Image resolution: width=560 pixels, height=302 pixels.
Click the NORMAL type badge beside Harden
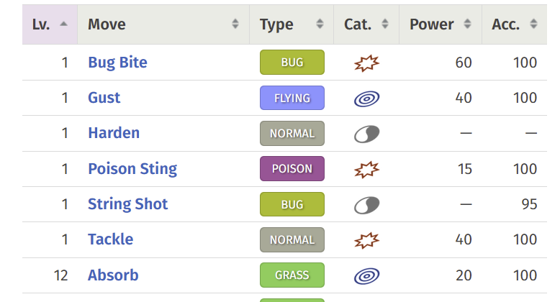coord(292,133)
